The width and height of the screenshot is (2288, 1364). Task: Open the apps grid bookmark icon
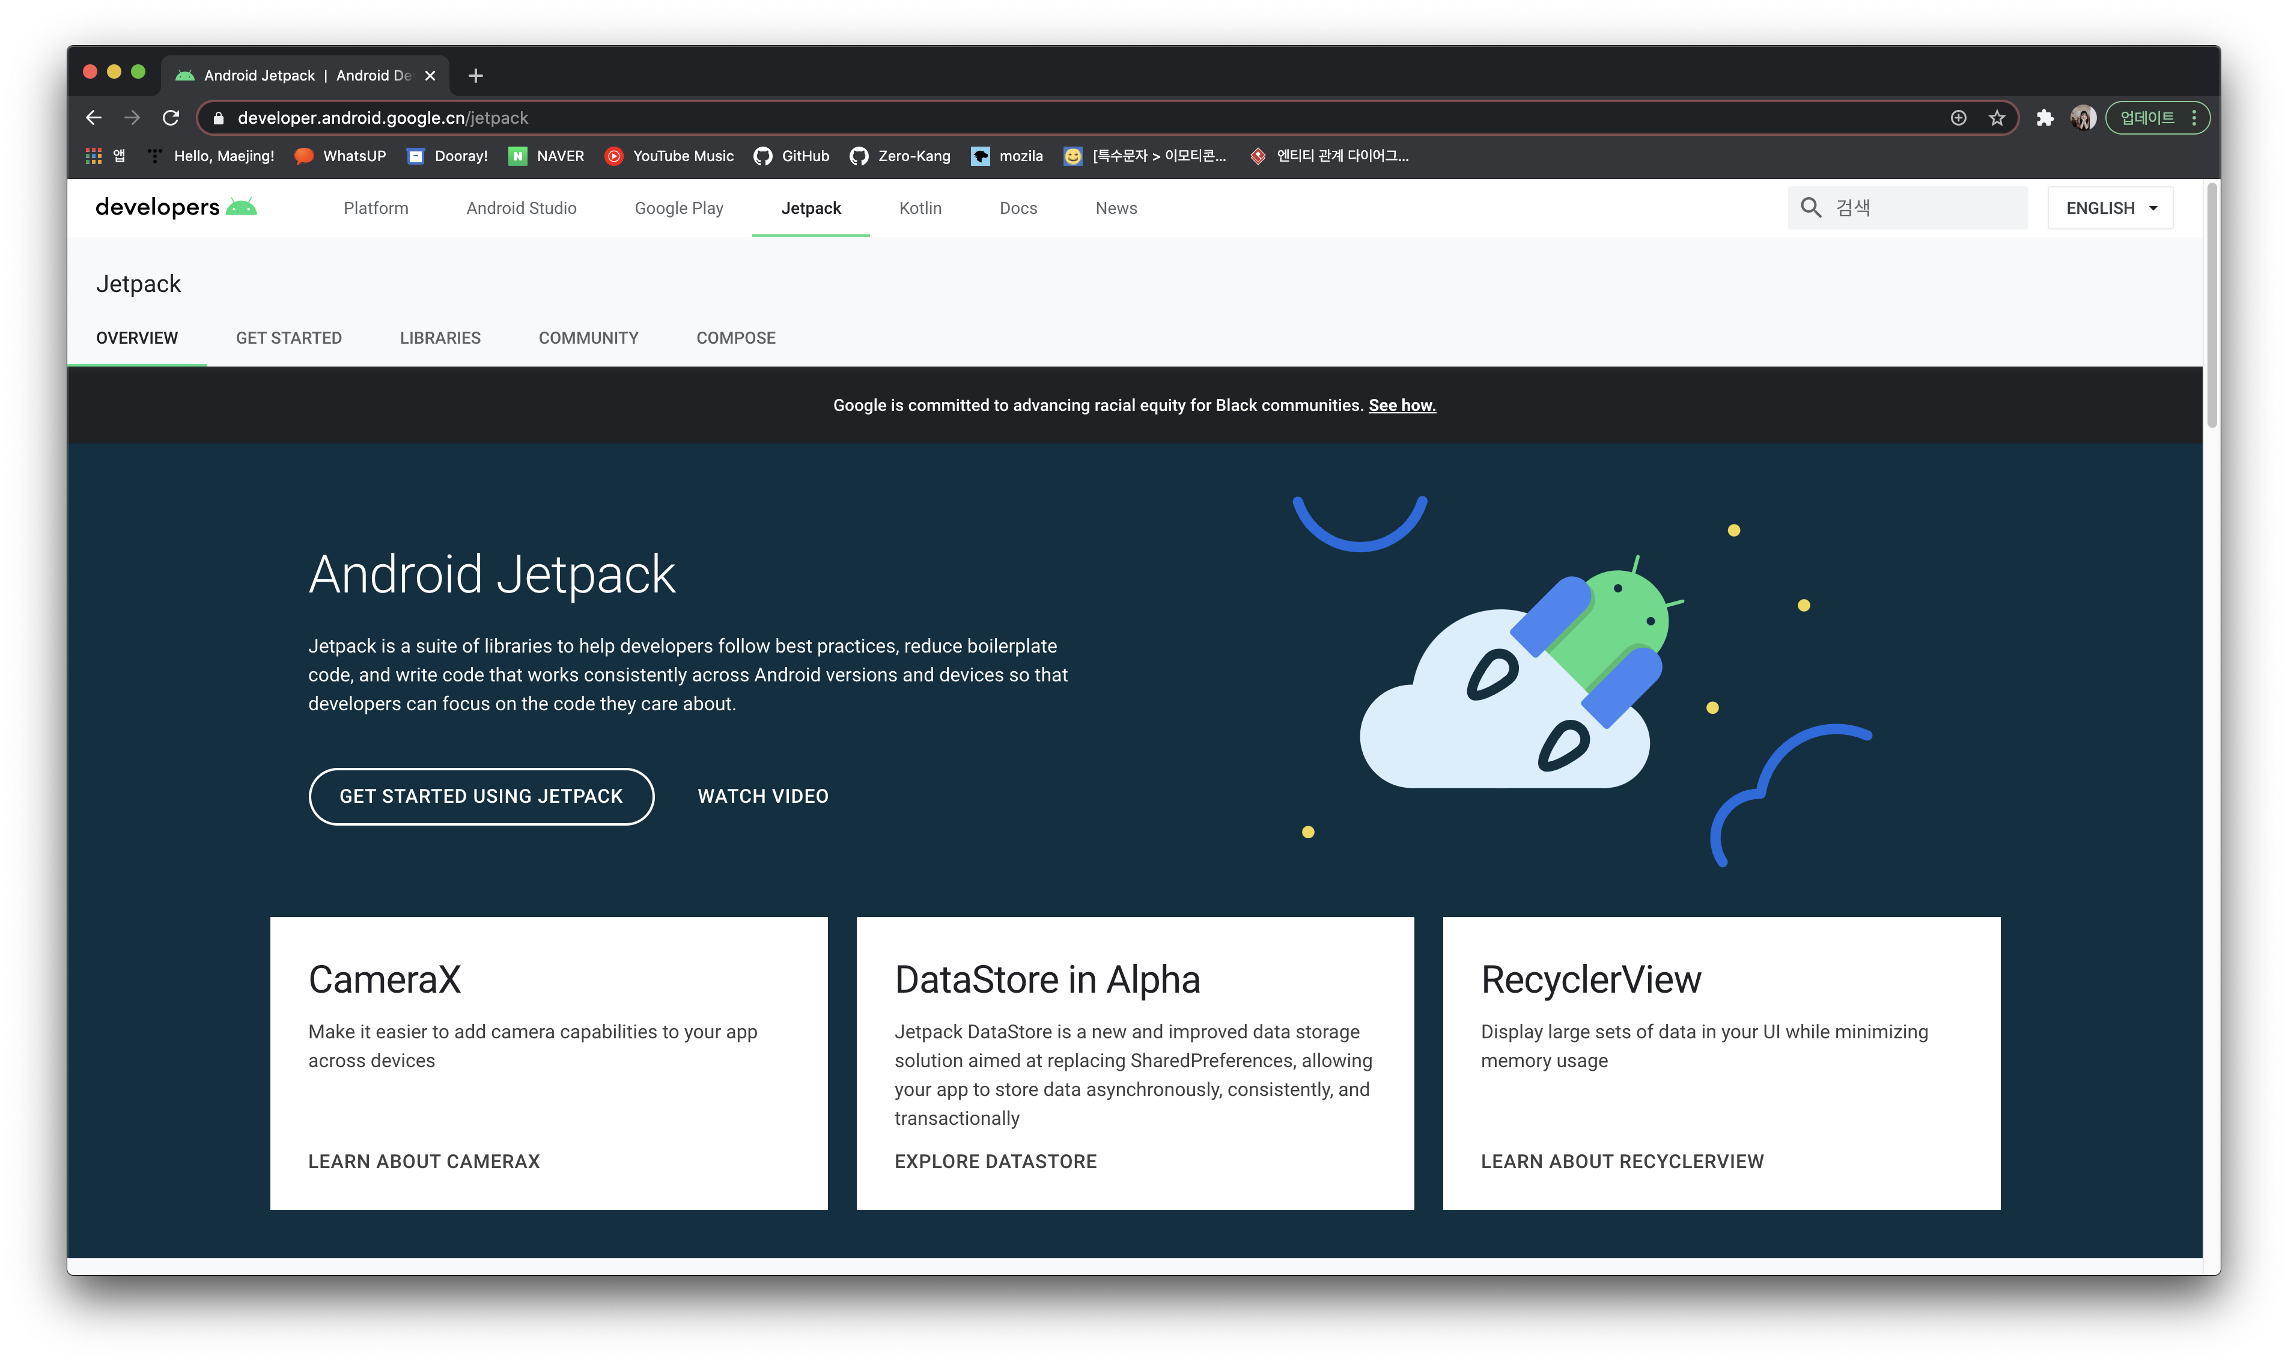point(94,156)
